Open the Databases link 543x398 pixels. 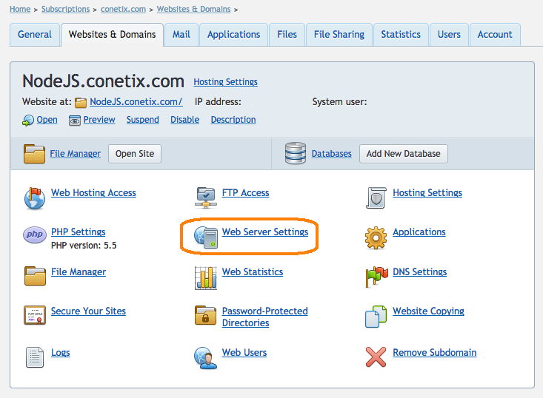(331, 154)
